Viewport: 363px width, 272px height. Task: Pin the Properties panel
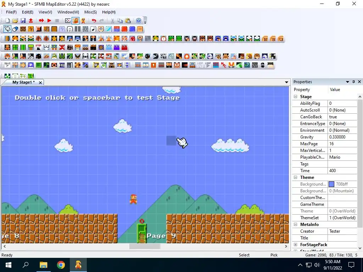353,82
